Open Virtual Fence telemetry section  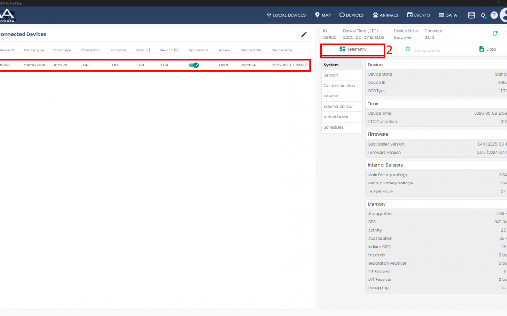[x=336, y=117]
